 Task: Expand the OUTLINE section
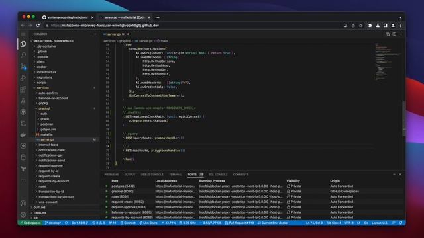click(40, 207)
